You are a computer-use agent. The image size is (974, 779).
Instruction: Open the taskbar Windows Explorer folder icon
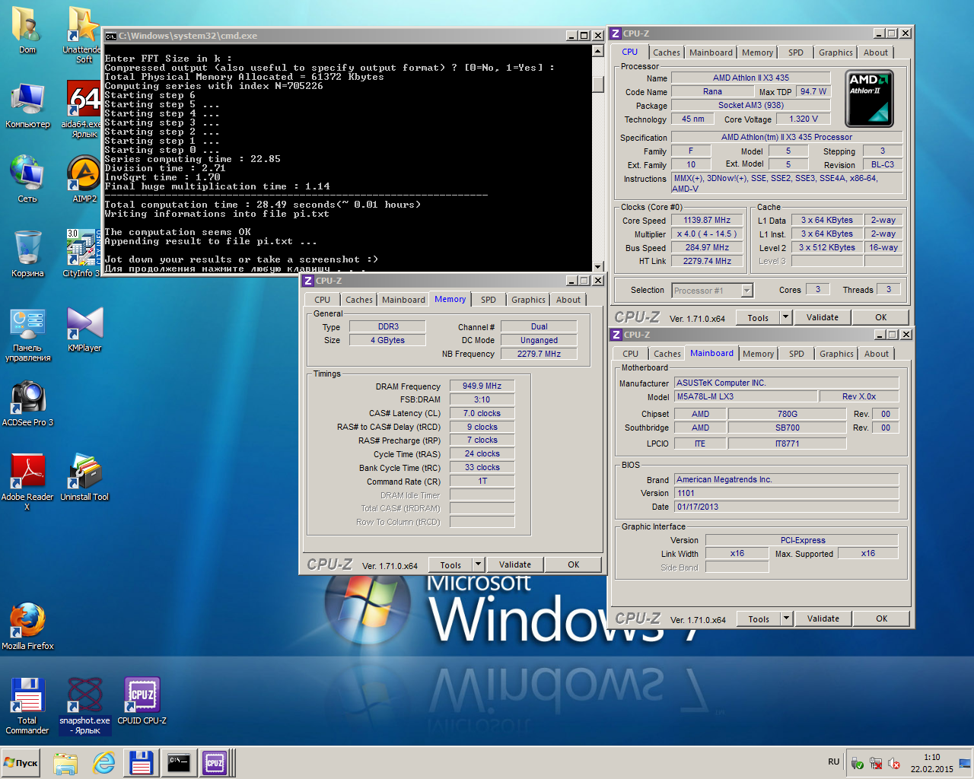tap(65, 763)
